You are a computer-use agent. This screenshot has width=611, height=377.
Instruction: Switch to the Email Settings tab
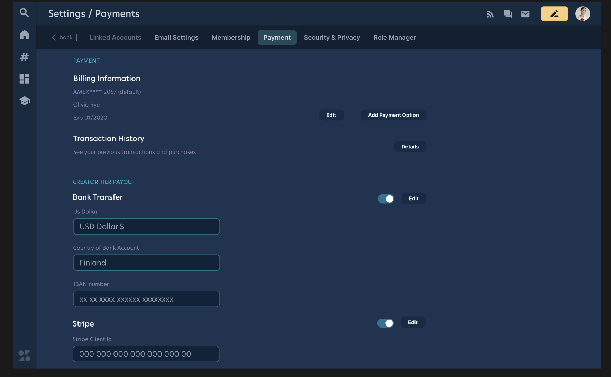click(176, 37)
